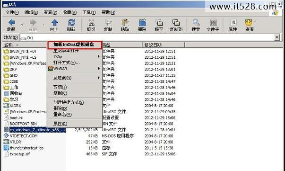The height and width of the screenshot is (171, 285).
Task: Open the Forward button history dropdown arrow
Action: (43, 25)
